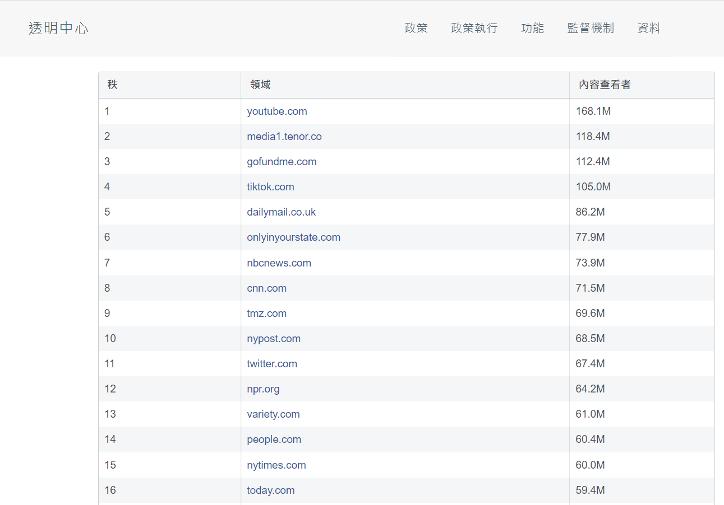The image size is (724, 505).
Task: Click the 60.4M value
Action: coord(590,439)
